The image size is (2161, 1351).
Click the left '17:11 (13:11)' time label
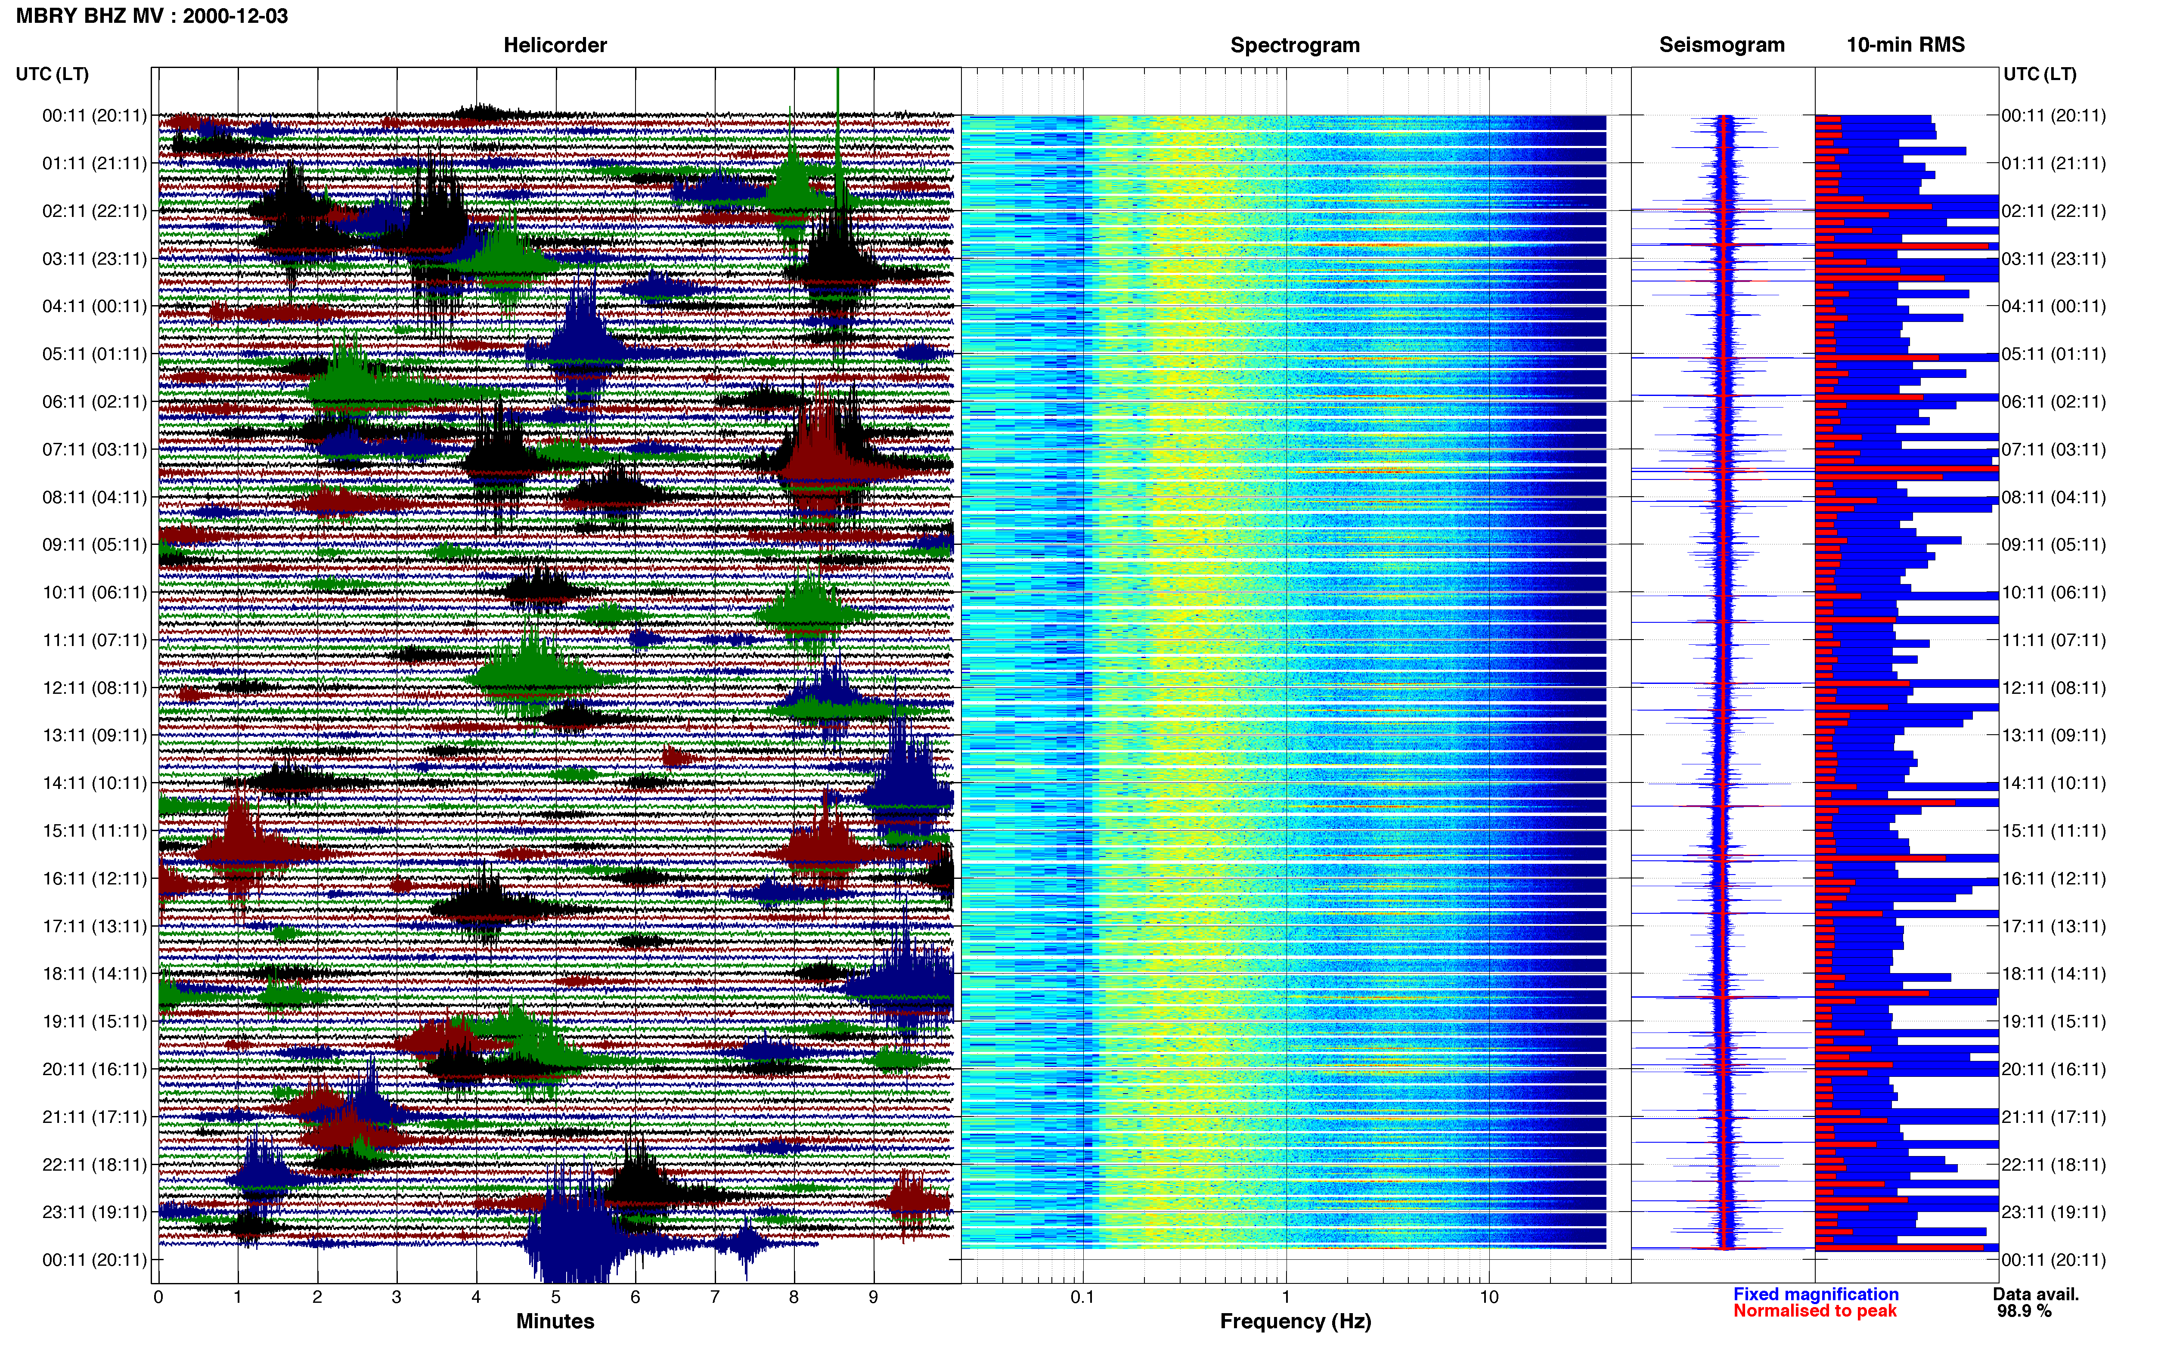click(x=95, y=927)
